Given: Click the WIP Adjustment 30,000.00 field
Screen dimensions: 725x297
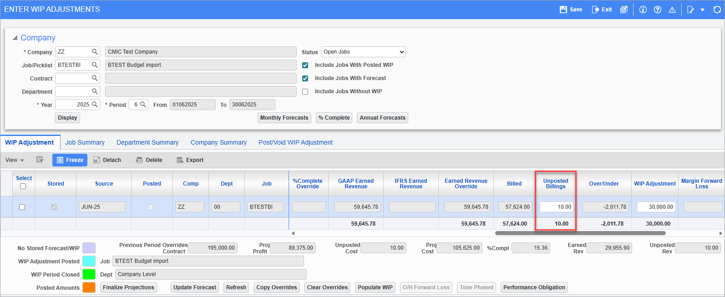Looking at the screenshot, I should tap(656, 207).
